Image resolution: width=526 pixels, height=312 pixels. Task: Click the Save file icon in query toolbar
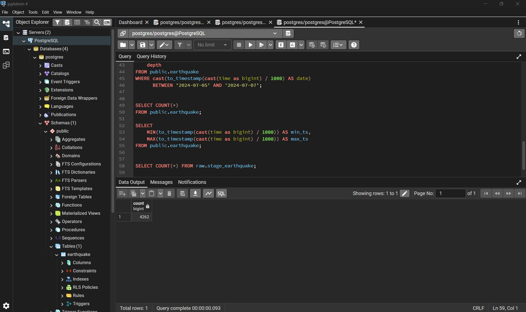[142, 45]
